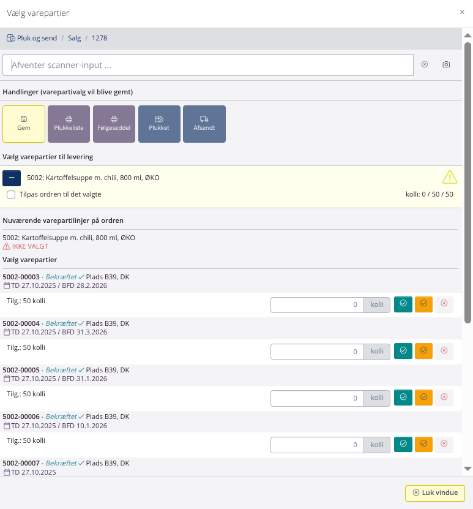Click the camera scan icon
The height and width of the screenshot is (509, 473).
446,65
